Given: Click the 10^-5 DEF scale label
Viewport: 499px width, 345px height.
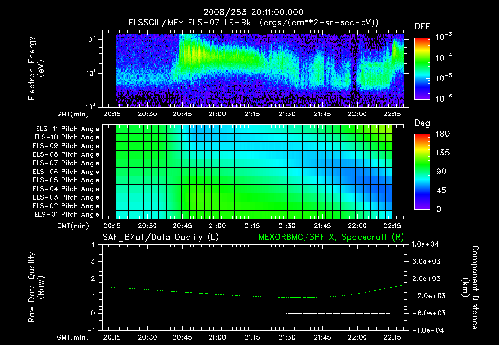Looking at the screenshot, I should click(443, 77).
